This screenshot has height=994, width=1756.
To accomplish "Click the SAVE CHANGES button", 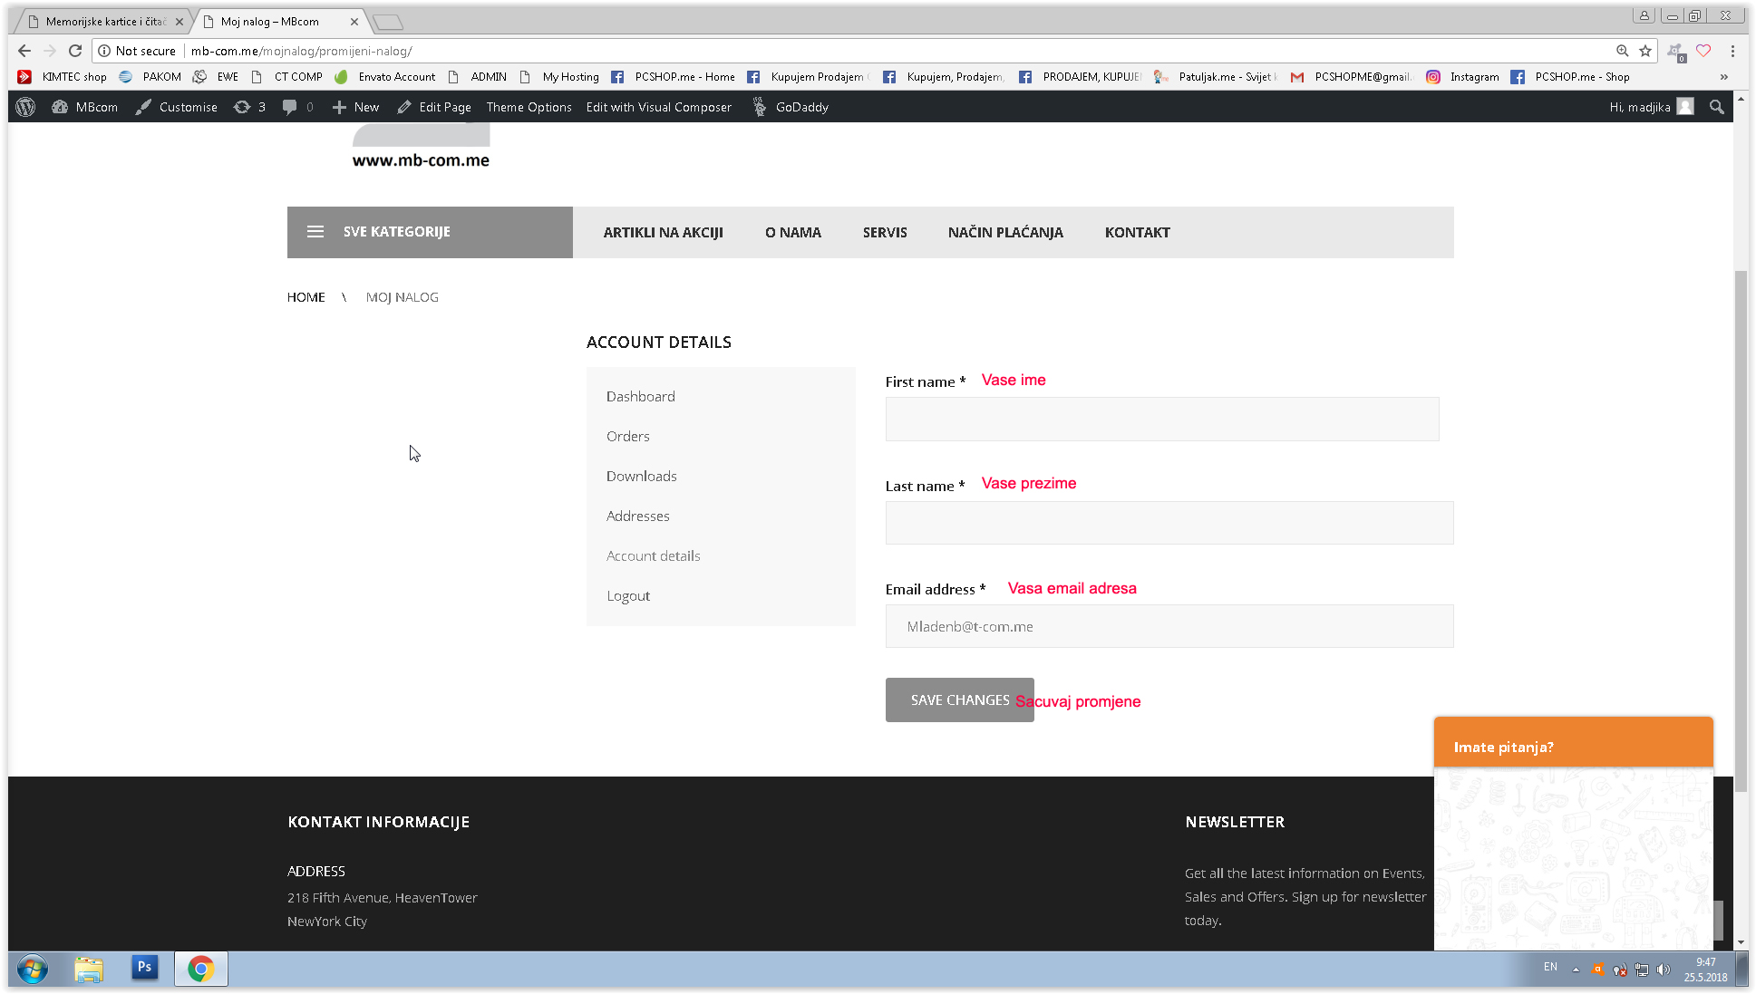I will point(959,700).
